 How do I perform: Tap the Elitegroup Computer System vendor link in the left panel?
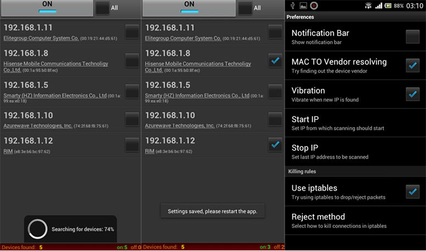point(41,38)
